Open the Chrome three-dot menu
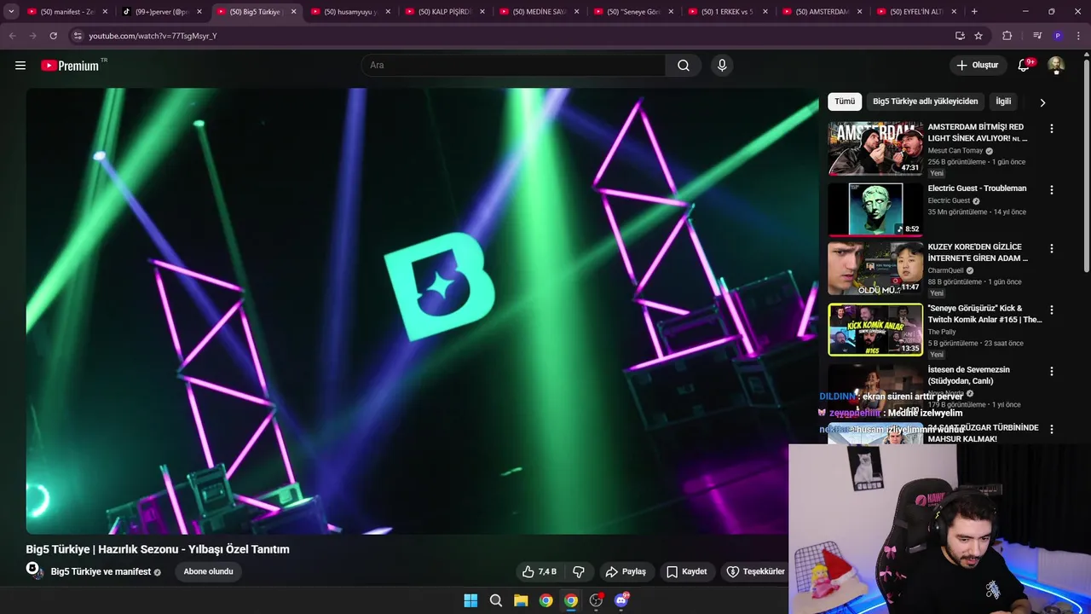1091x614 pixels. click(x=1078, y=36)
